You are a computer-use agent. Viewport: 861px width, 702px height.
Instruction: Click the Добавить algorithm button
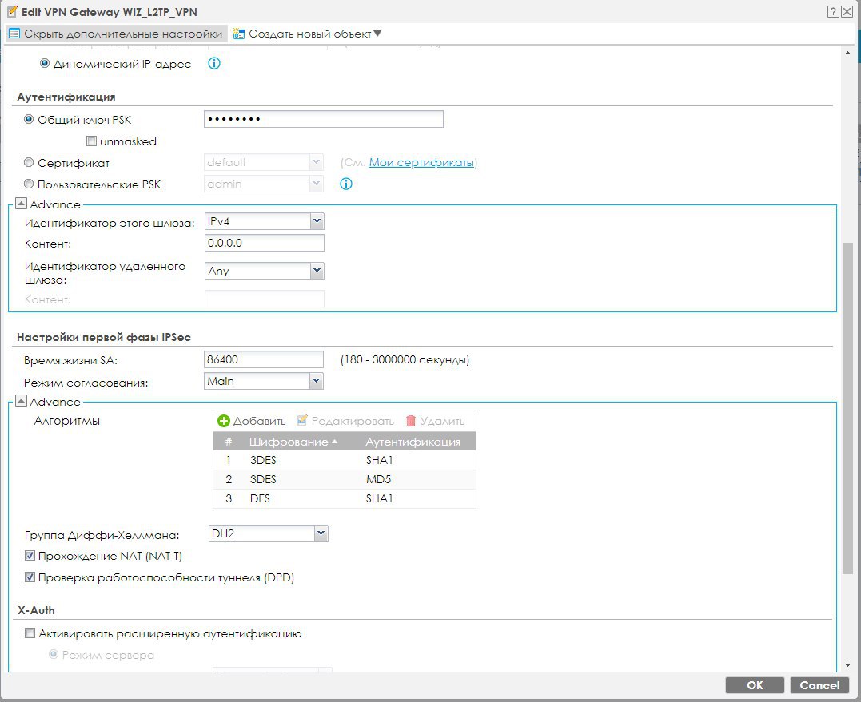(252, 421)
